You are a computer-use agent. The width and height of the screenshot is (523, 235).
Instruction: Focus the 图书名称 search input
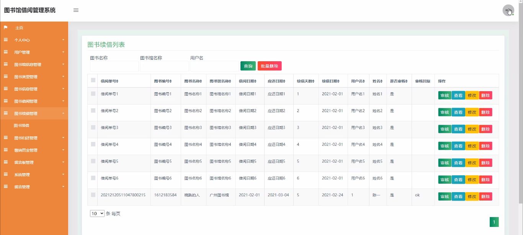[x=114, y=66]
